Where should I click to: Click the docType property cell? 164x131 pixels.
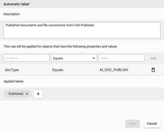pyautogui.click(x=12, y=70)
